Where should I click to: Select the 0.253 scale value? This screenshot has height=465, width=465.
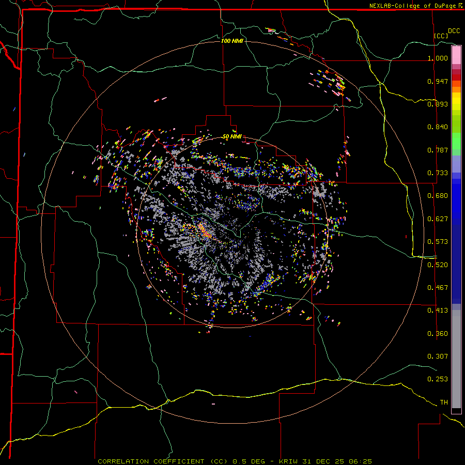438,379
